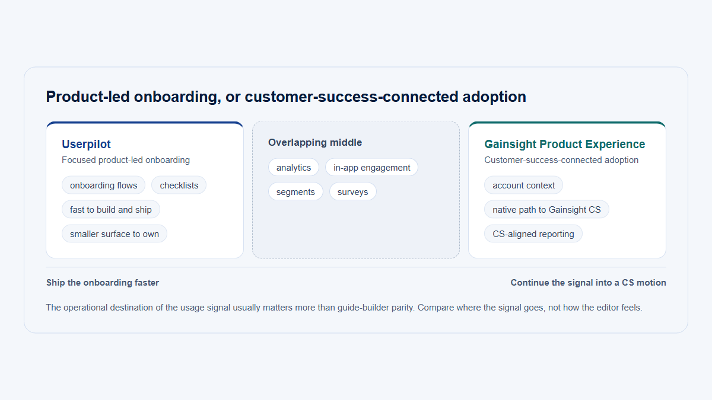Viewport: 712px width, 400px height.
Task: Click the "onboarding flows" chip
Action: pos(103,185)
